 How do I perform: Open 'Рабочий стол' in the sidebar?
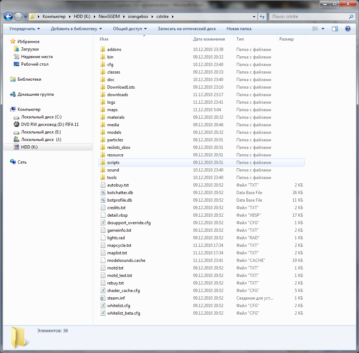pos(34,64)
